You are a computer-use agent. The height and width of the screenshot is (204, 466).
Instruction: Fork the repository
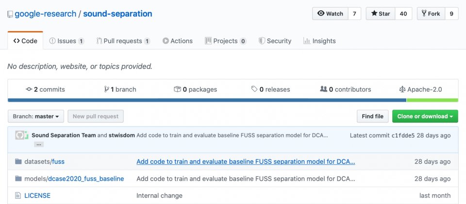coord(431,14)
